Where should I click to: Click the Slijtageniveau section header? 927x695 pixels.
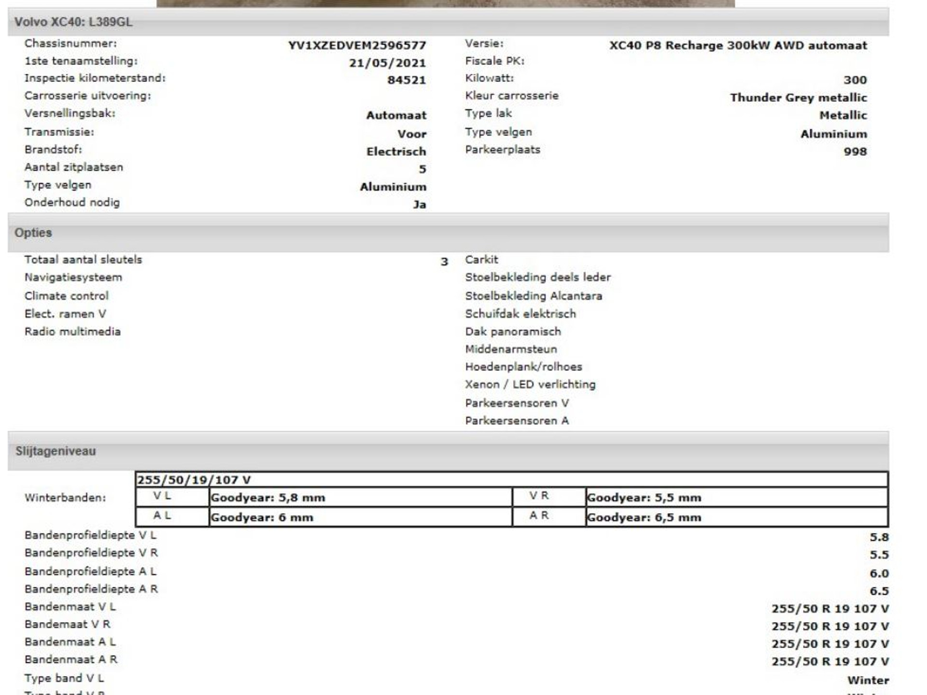click(x=448, y=451)
